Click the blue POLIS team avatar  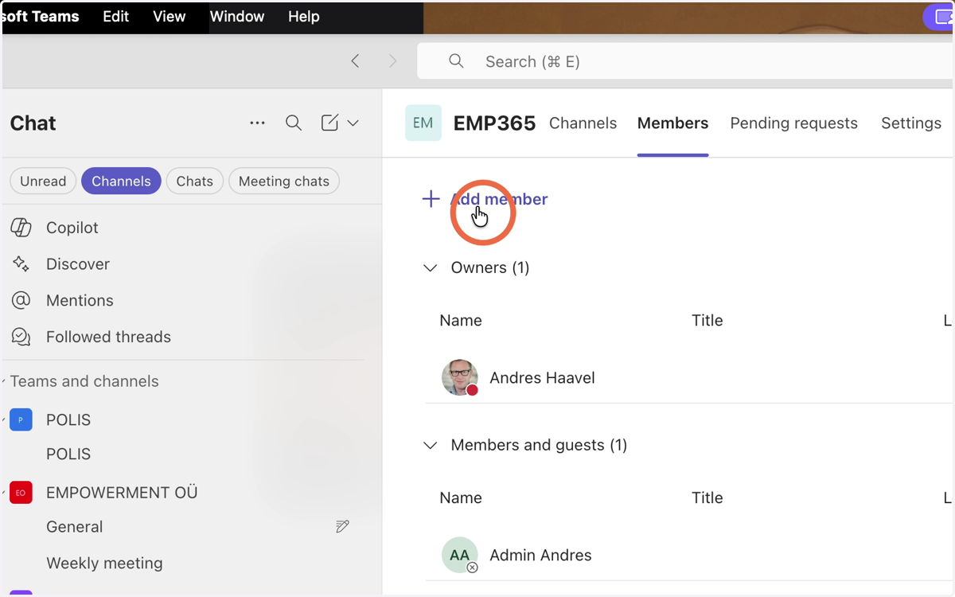(21, 420)
